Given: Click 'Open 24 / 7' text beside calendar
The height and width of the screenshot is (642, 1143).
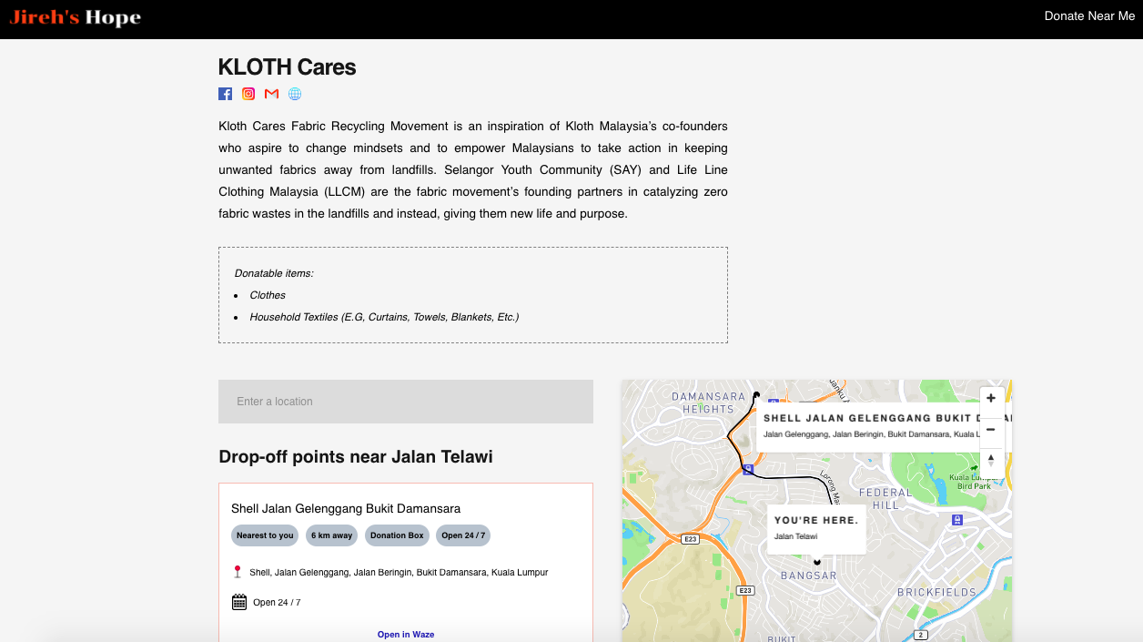Looking at the screenshot, I should pyautogui.click(x=277, y=603).
